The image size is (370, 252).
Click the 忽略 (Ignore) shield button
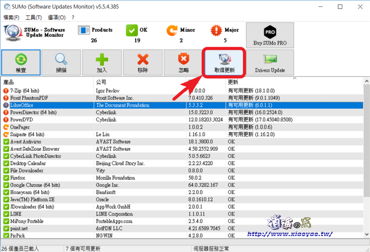(x=183, y=62)
